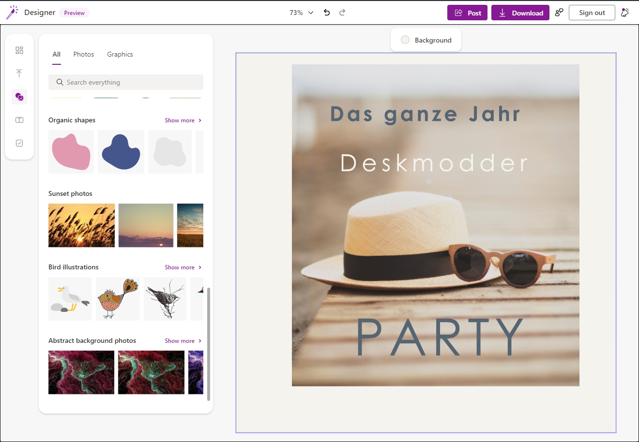
Task: Click the celebration icon beside Sign out
Action: pyautogui.click(x=625, y=13)
